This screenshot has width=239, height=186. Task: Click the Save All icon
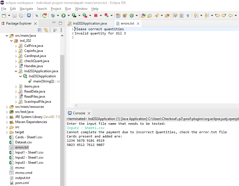click(x=21, y=16)
